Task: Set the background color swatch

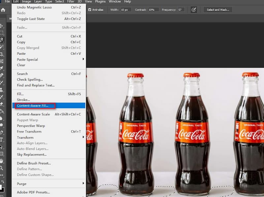Action: click(x=3, y=190)
